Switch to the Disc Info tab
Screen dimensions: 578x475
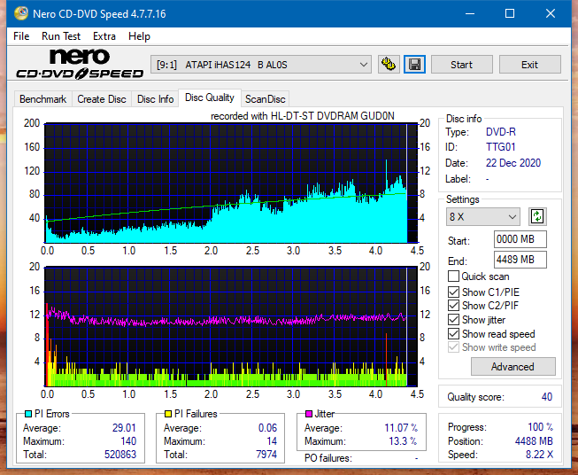tap(155, 99)
